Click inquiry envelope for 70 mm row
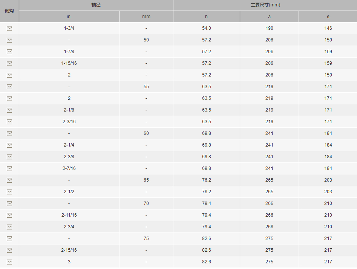The width and height of the screenshot is (357, 269). click(9, 203)
